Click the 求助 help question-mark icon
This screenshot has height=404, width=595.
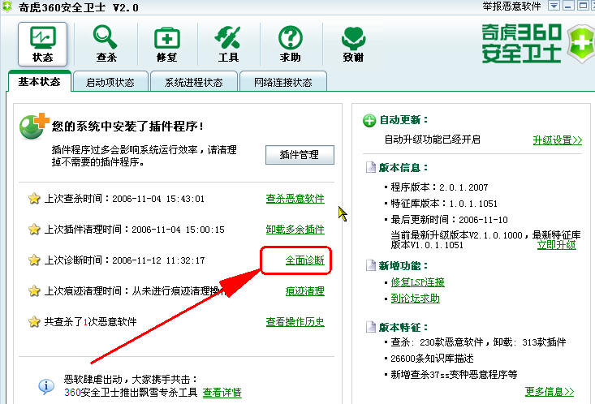point(291,44)
